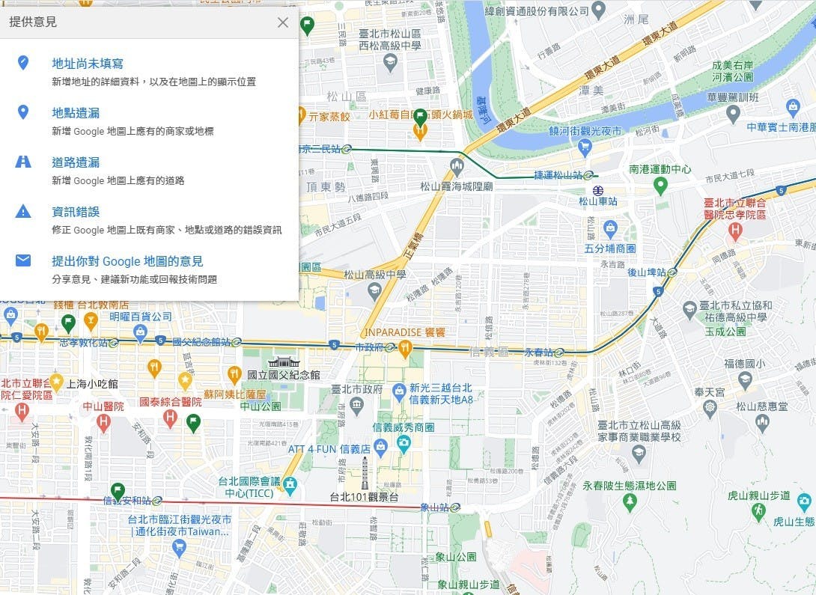Image resolution: width=816 pixels, height=595 pixels.
Task: Click the 永春站 metro station marker
Action: (x=559, y=353)
